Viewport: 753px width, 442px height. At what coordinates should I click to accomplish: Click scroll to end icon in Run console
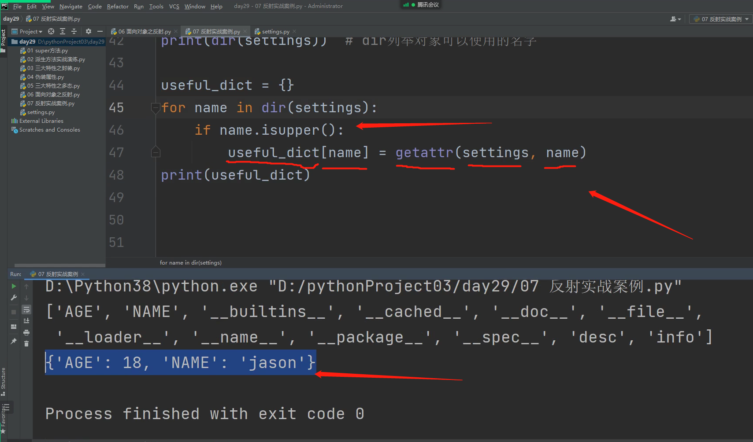click(26, 321)
